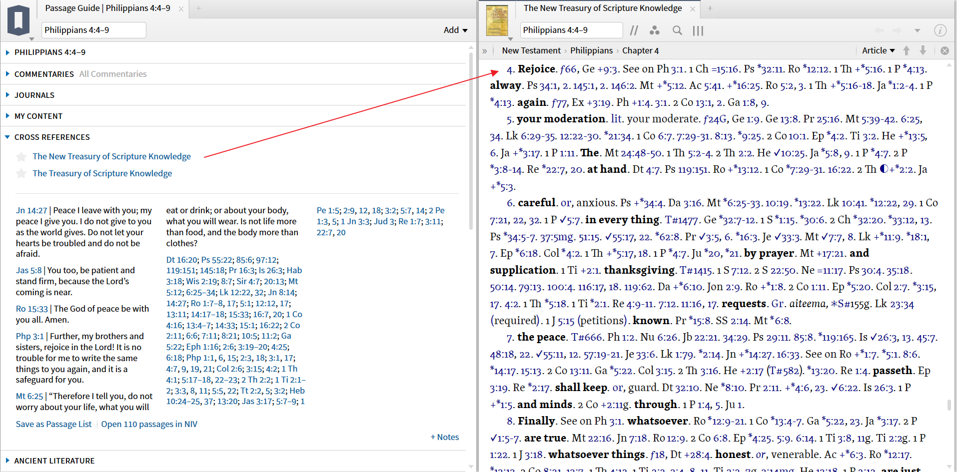The width and height of the screenshot is (957, 472).
Task: Close The New Treasury tab
Action: [x=693, y=8]
